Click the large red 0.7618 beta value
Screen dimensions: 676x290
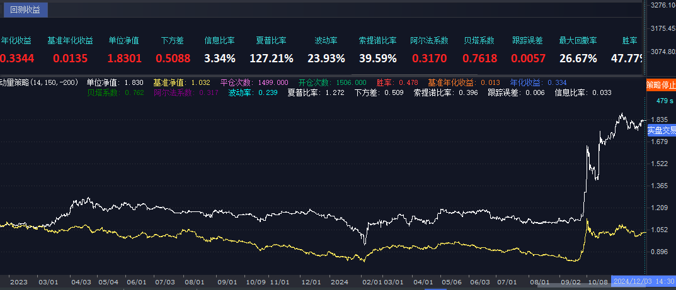(480, 59)
